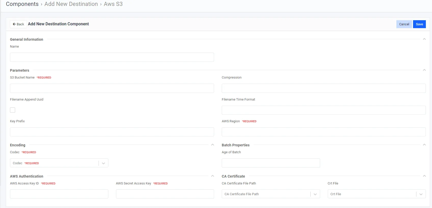Focus the Key Prefix input field
The height and width of the screenshot is (208, 432).
point(112,132)
